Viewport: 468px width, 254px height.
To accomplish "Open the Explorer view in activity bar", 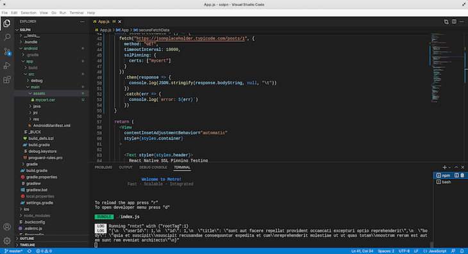I will click(x=7, y=23).
